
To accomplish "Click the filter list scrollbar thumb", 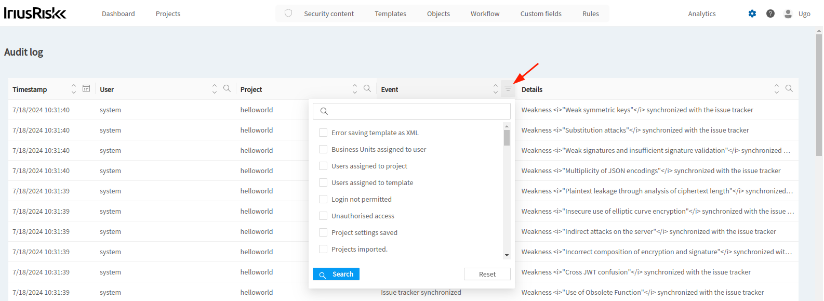I will 507,138.
